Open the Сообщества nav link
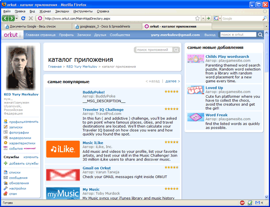The width and height of the screenshot is (270, 207). click(x=120, y=35)
